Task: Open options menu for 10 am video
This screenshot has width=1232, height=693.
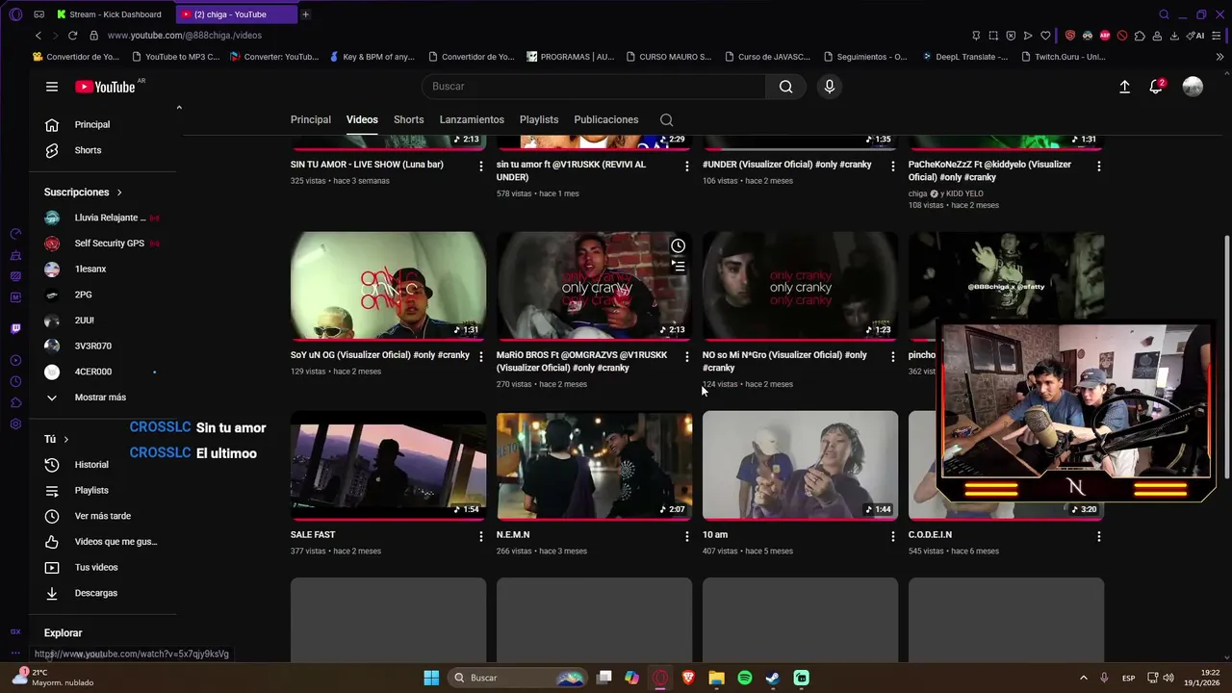Action: tap(892, 536)
